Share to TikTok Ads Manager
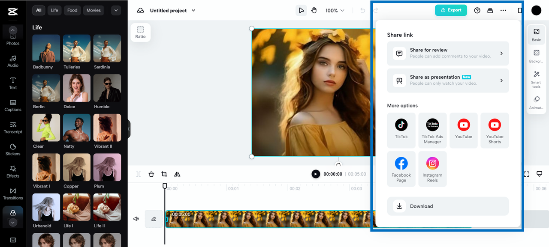 click(432, 130)
